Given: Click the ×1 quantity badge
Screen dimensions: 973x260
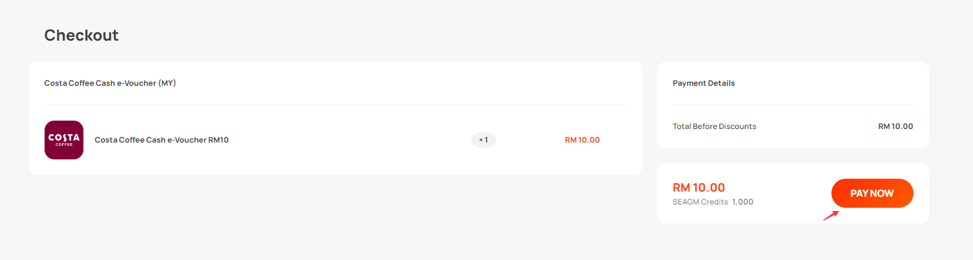Looking at the screenshot, I should (484, 140).
